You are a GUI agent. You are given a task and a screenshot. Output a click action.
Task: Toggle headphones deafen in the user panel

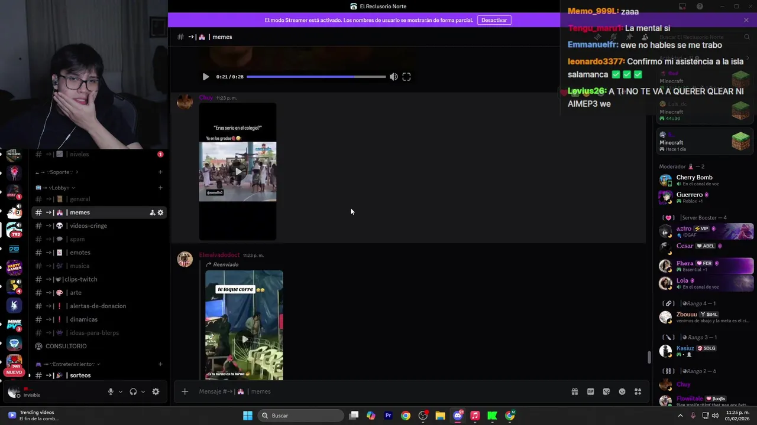133,391
